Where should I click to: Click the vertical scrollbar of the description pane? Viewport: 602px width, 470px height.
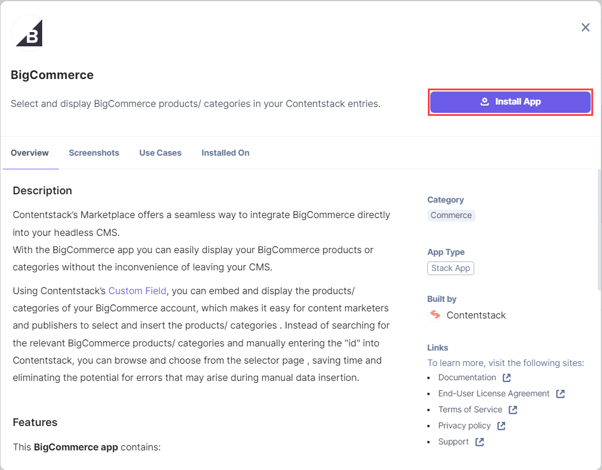coord(599,231)
